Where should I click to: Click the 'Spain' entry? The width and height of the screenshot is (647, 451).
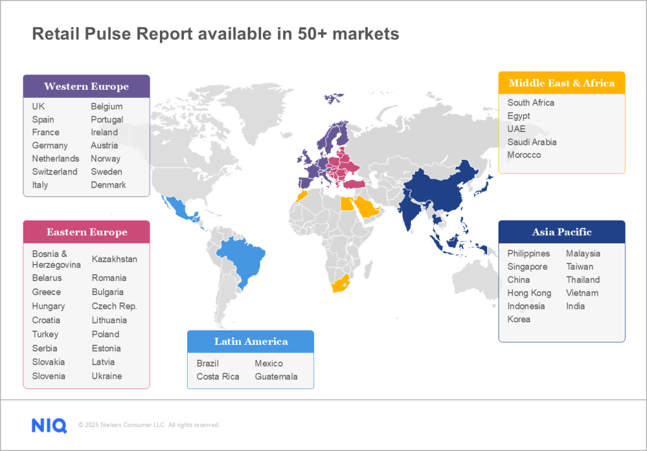click(x=43, y=119)
